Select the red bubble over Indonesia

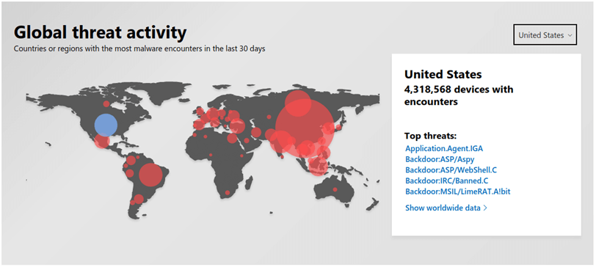318,165
